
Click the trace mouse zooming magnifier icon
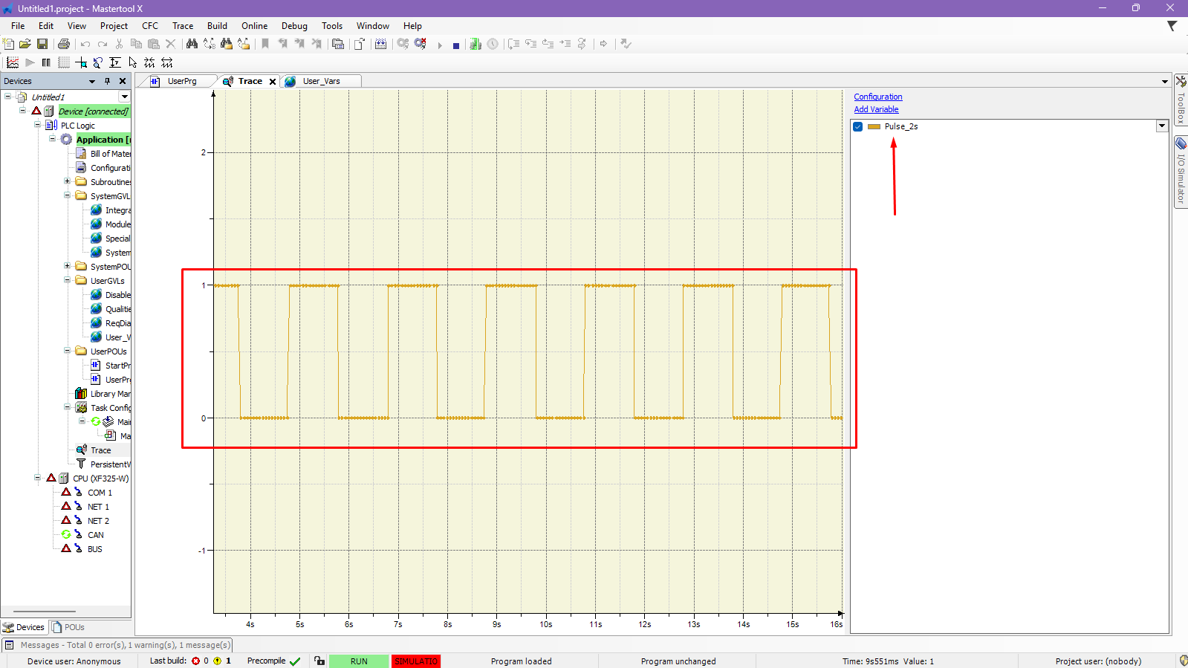tap(98, 63)
